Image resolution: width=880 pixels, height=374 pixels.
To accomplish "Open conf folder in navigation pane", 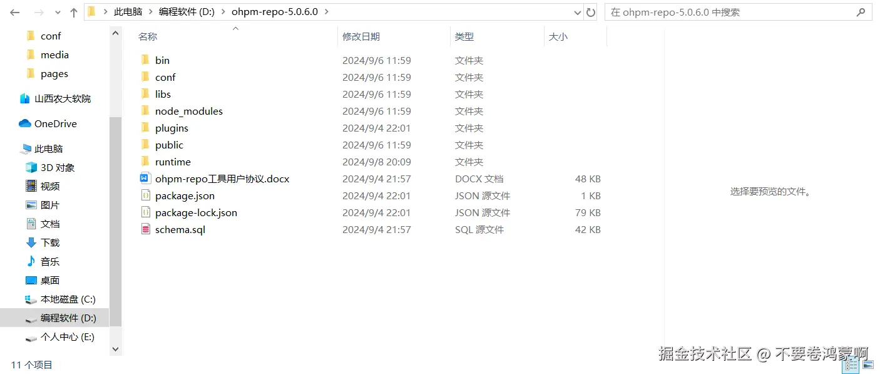I will click(x=51, y=36).
